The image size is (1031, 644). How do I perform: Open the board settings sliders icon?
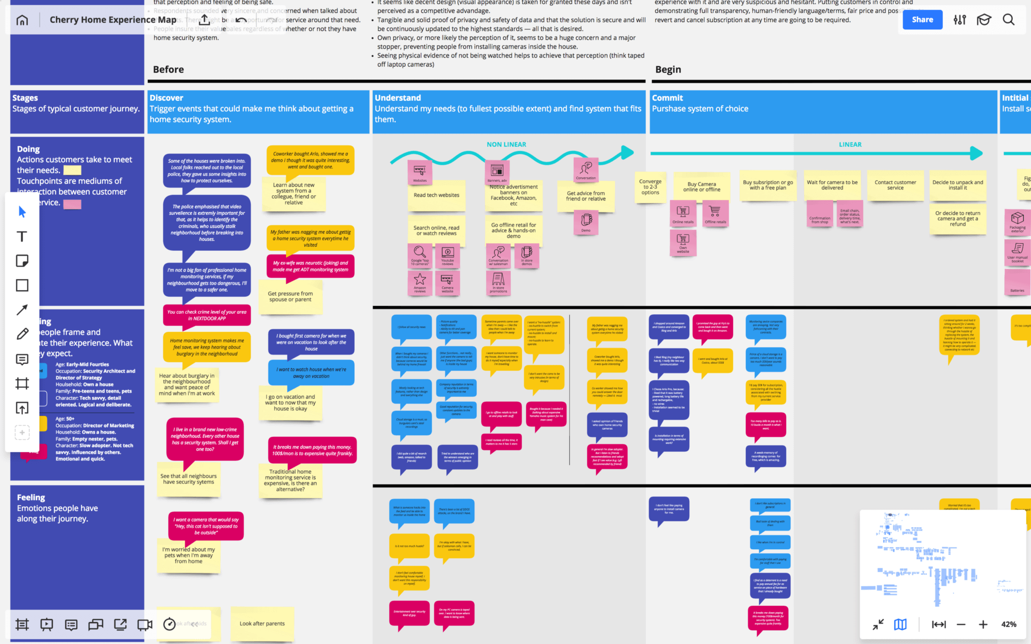point(959,20)
